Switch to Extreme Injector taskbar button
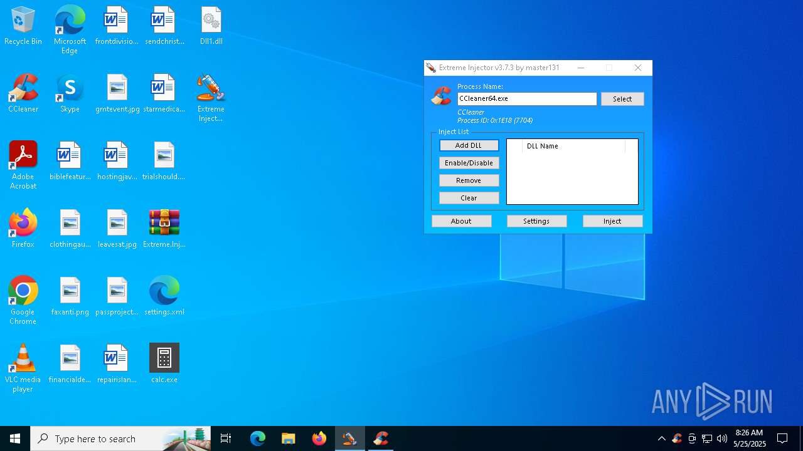The image size is (803, 451). [349, 438]
